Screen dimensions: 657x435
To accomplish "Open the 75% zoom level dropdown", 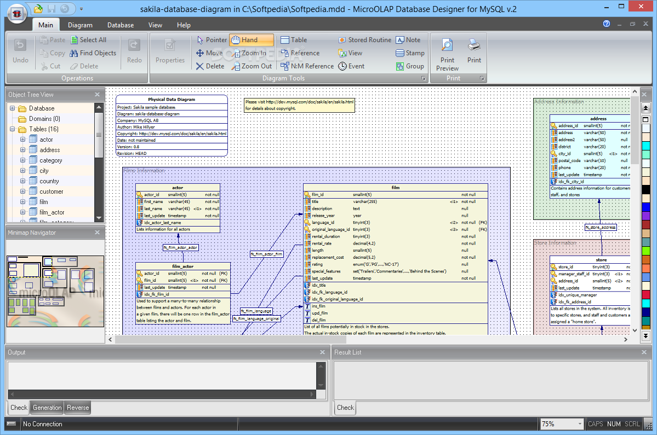I will (580, 424).
